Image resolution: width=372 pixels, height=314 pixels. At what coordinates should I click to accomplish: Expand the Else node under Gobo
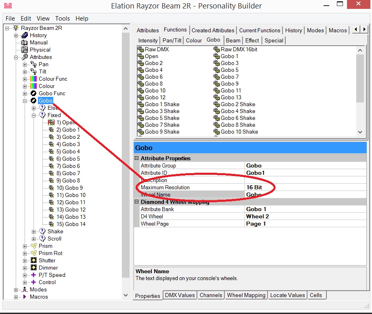click(33, 108)
